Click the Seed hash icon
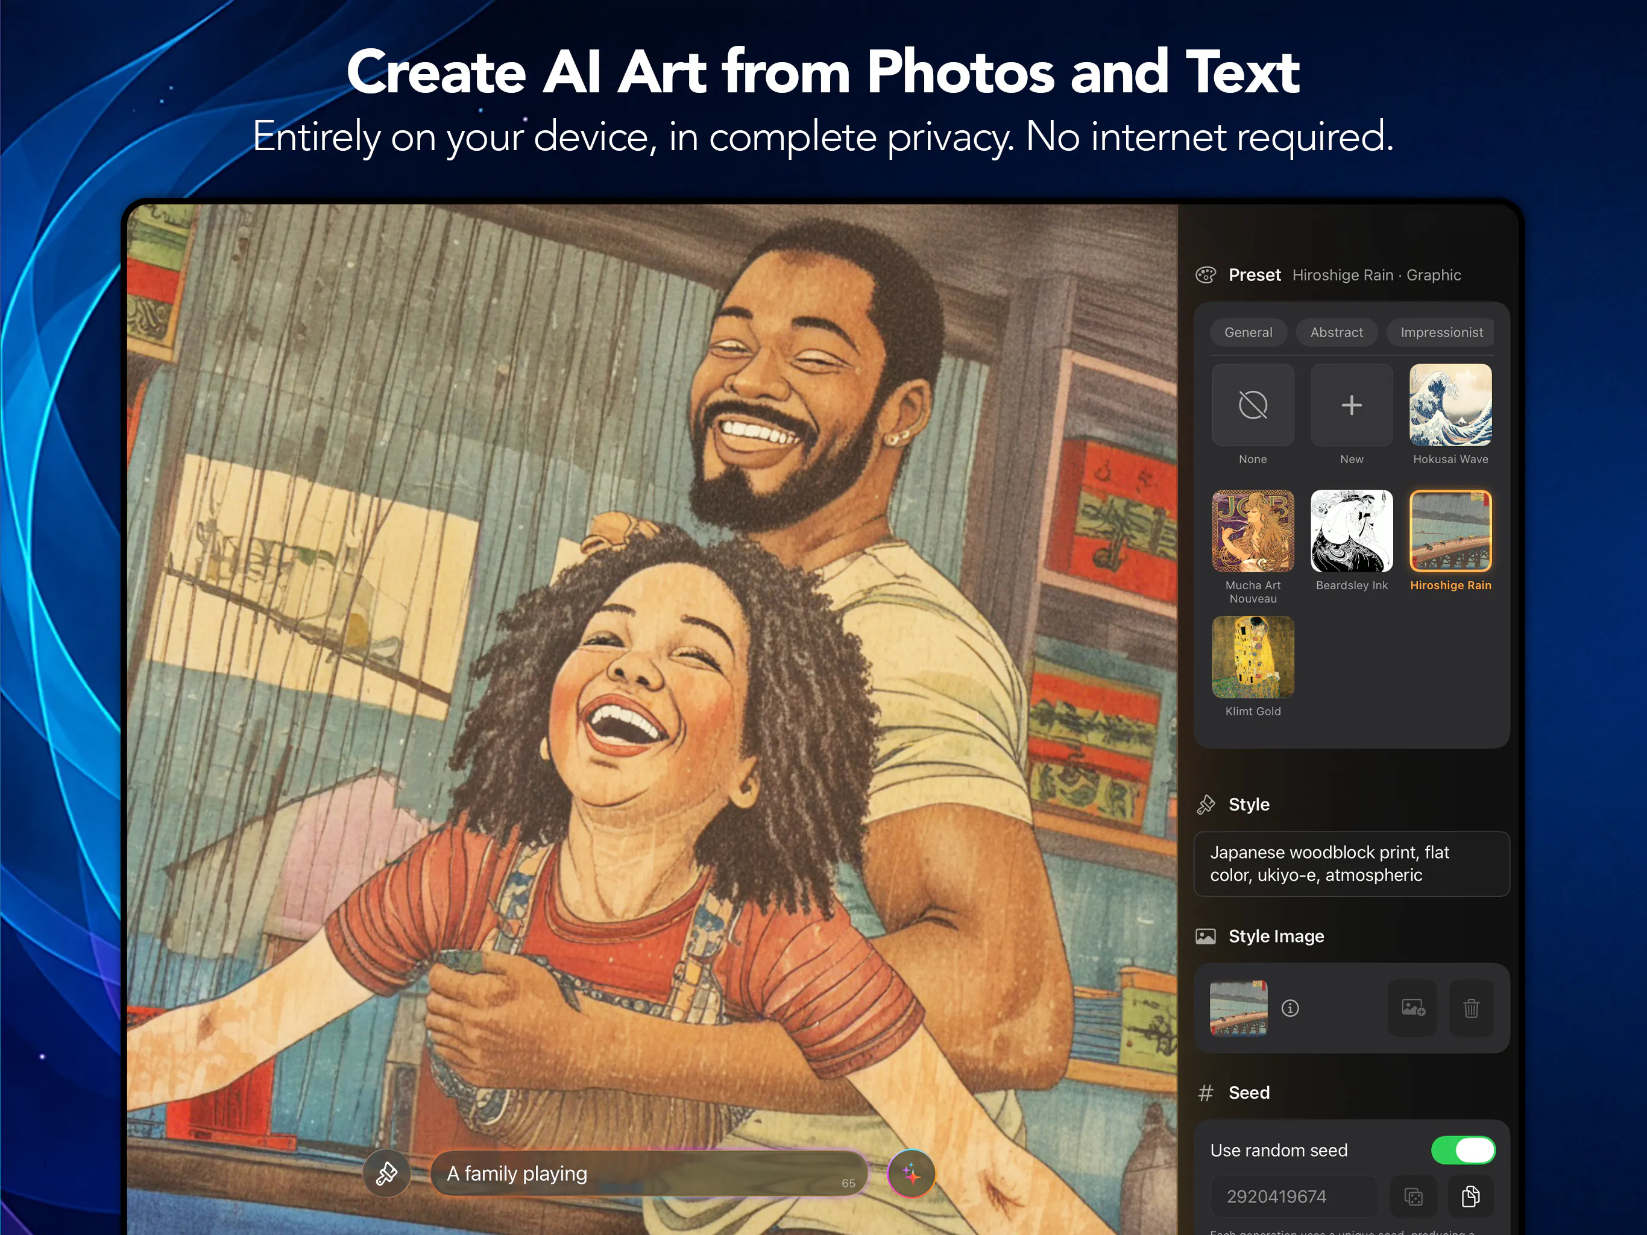This screenshot has width=1647, height=1235. (1206, 1093)
